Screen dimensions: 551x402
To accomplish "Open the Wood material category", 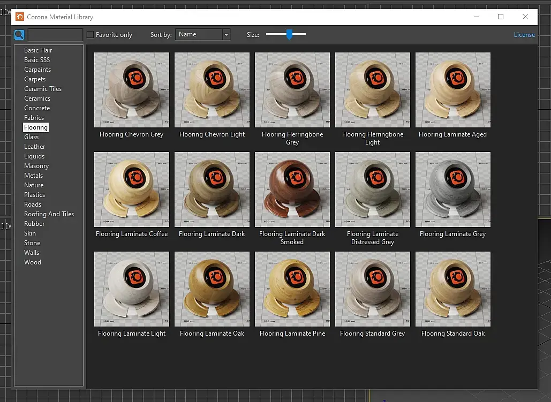I will coord(33,262).
